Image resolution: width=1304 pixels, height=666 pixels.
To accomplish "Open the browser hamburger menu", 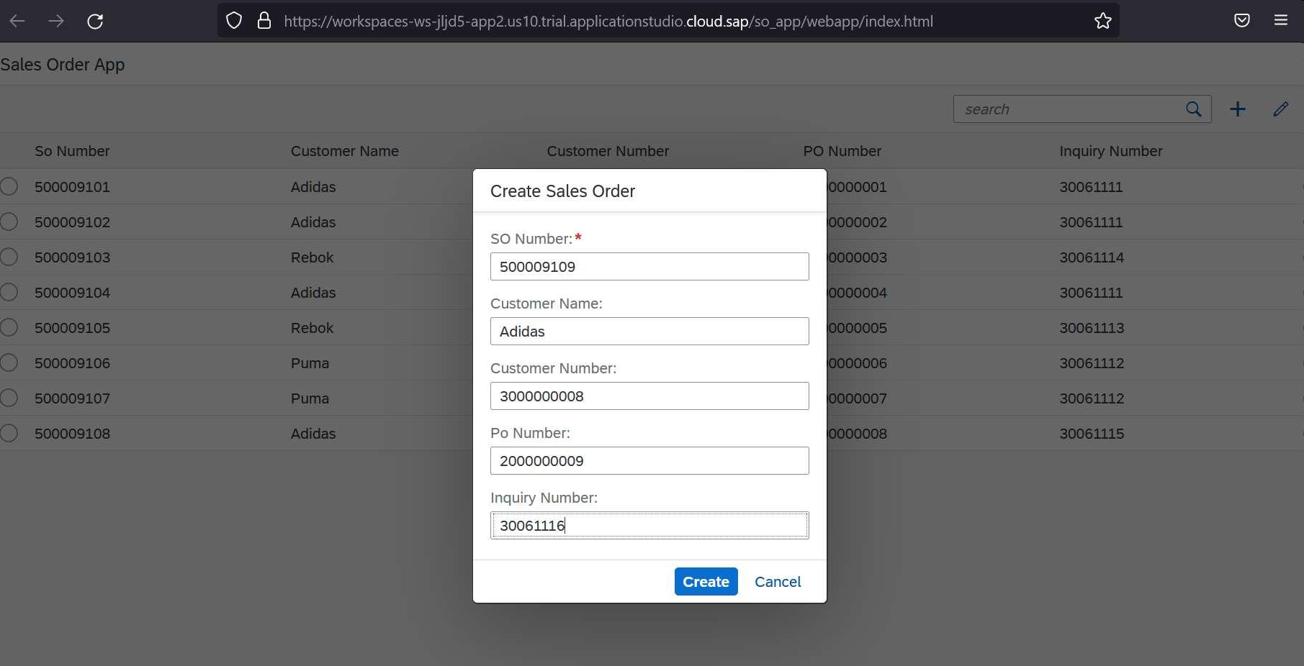I will pos(1280,21).
